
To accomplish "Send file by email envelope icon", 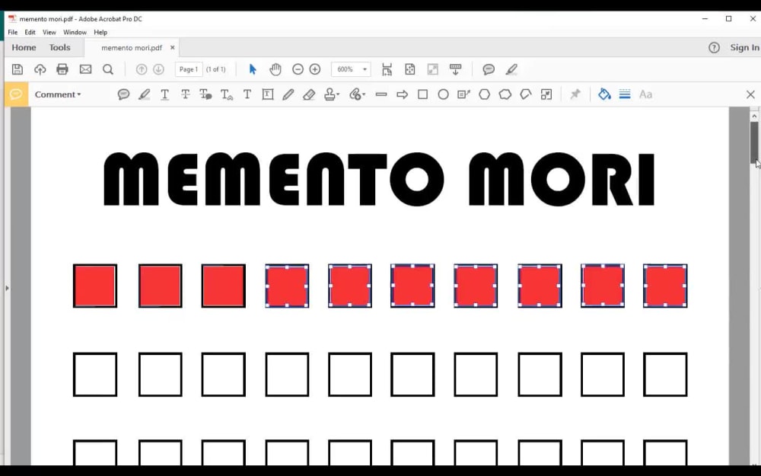I will [85, 69].
